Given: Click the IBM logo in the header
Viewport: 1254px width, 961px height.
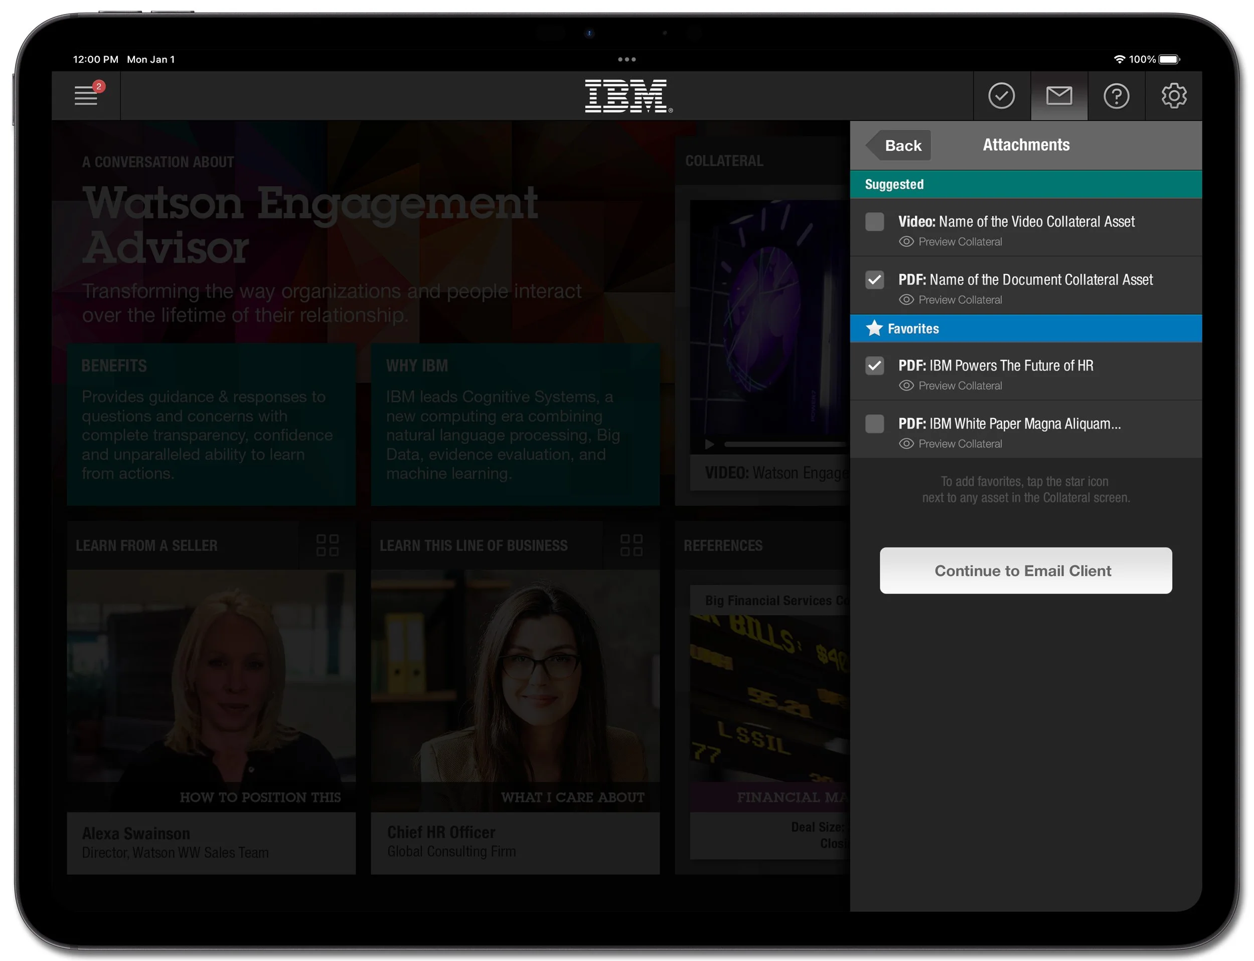Looking at the screenshot, I should [x=626, y=96].
